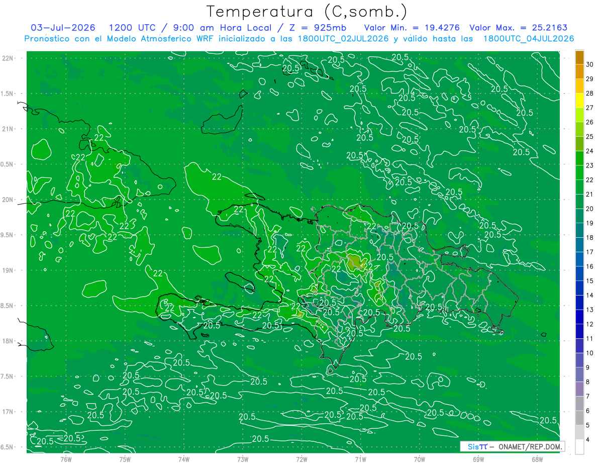Select the orange swatch between 29 and 30
The image size is (603, 466).
(579, 71)
